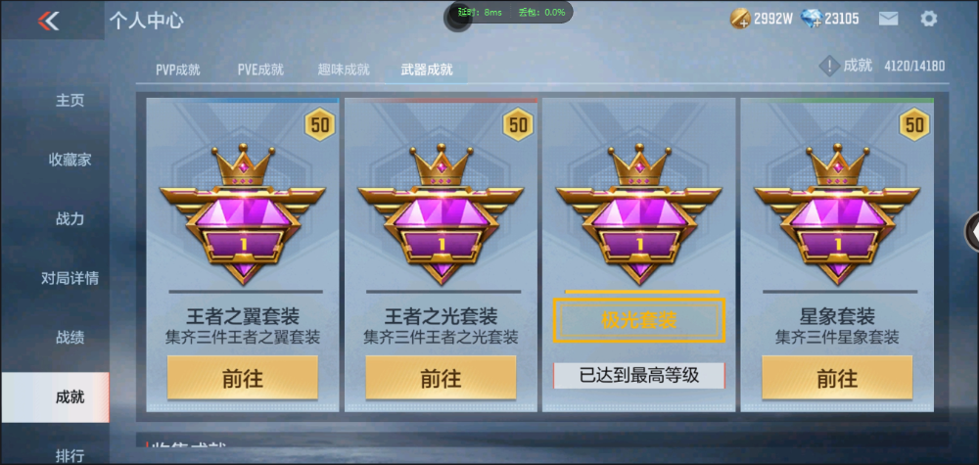Select 收藏家 in the sidebar
Screen dimensions: 979x465
(x=70, y=160)
